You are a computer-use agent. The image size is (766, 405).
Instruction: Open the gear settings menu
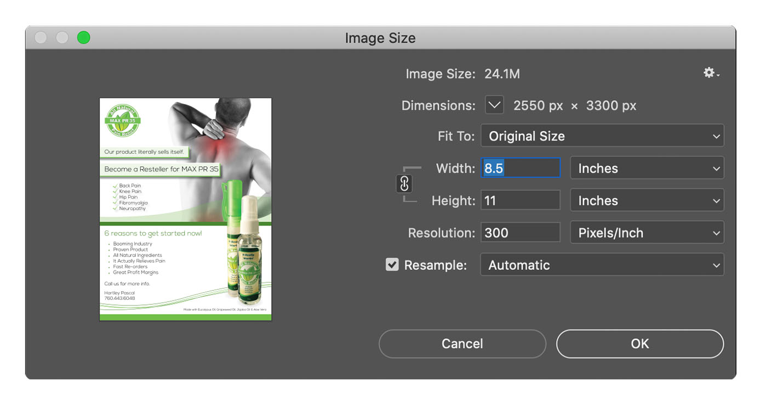pyautogui.click(x=711, y=73)
